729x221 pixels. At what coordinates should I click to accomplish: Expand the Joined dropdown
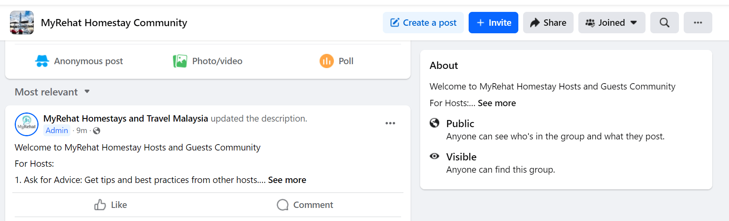pos(612,23)
